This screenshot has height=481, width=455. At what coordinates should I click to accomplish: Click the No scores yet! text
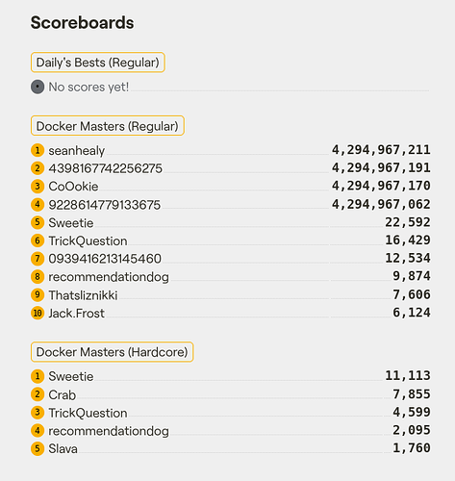pyautogui.click(x=88, y=87)
